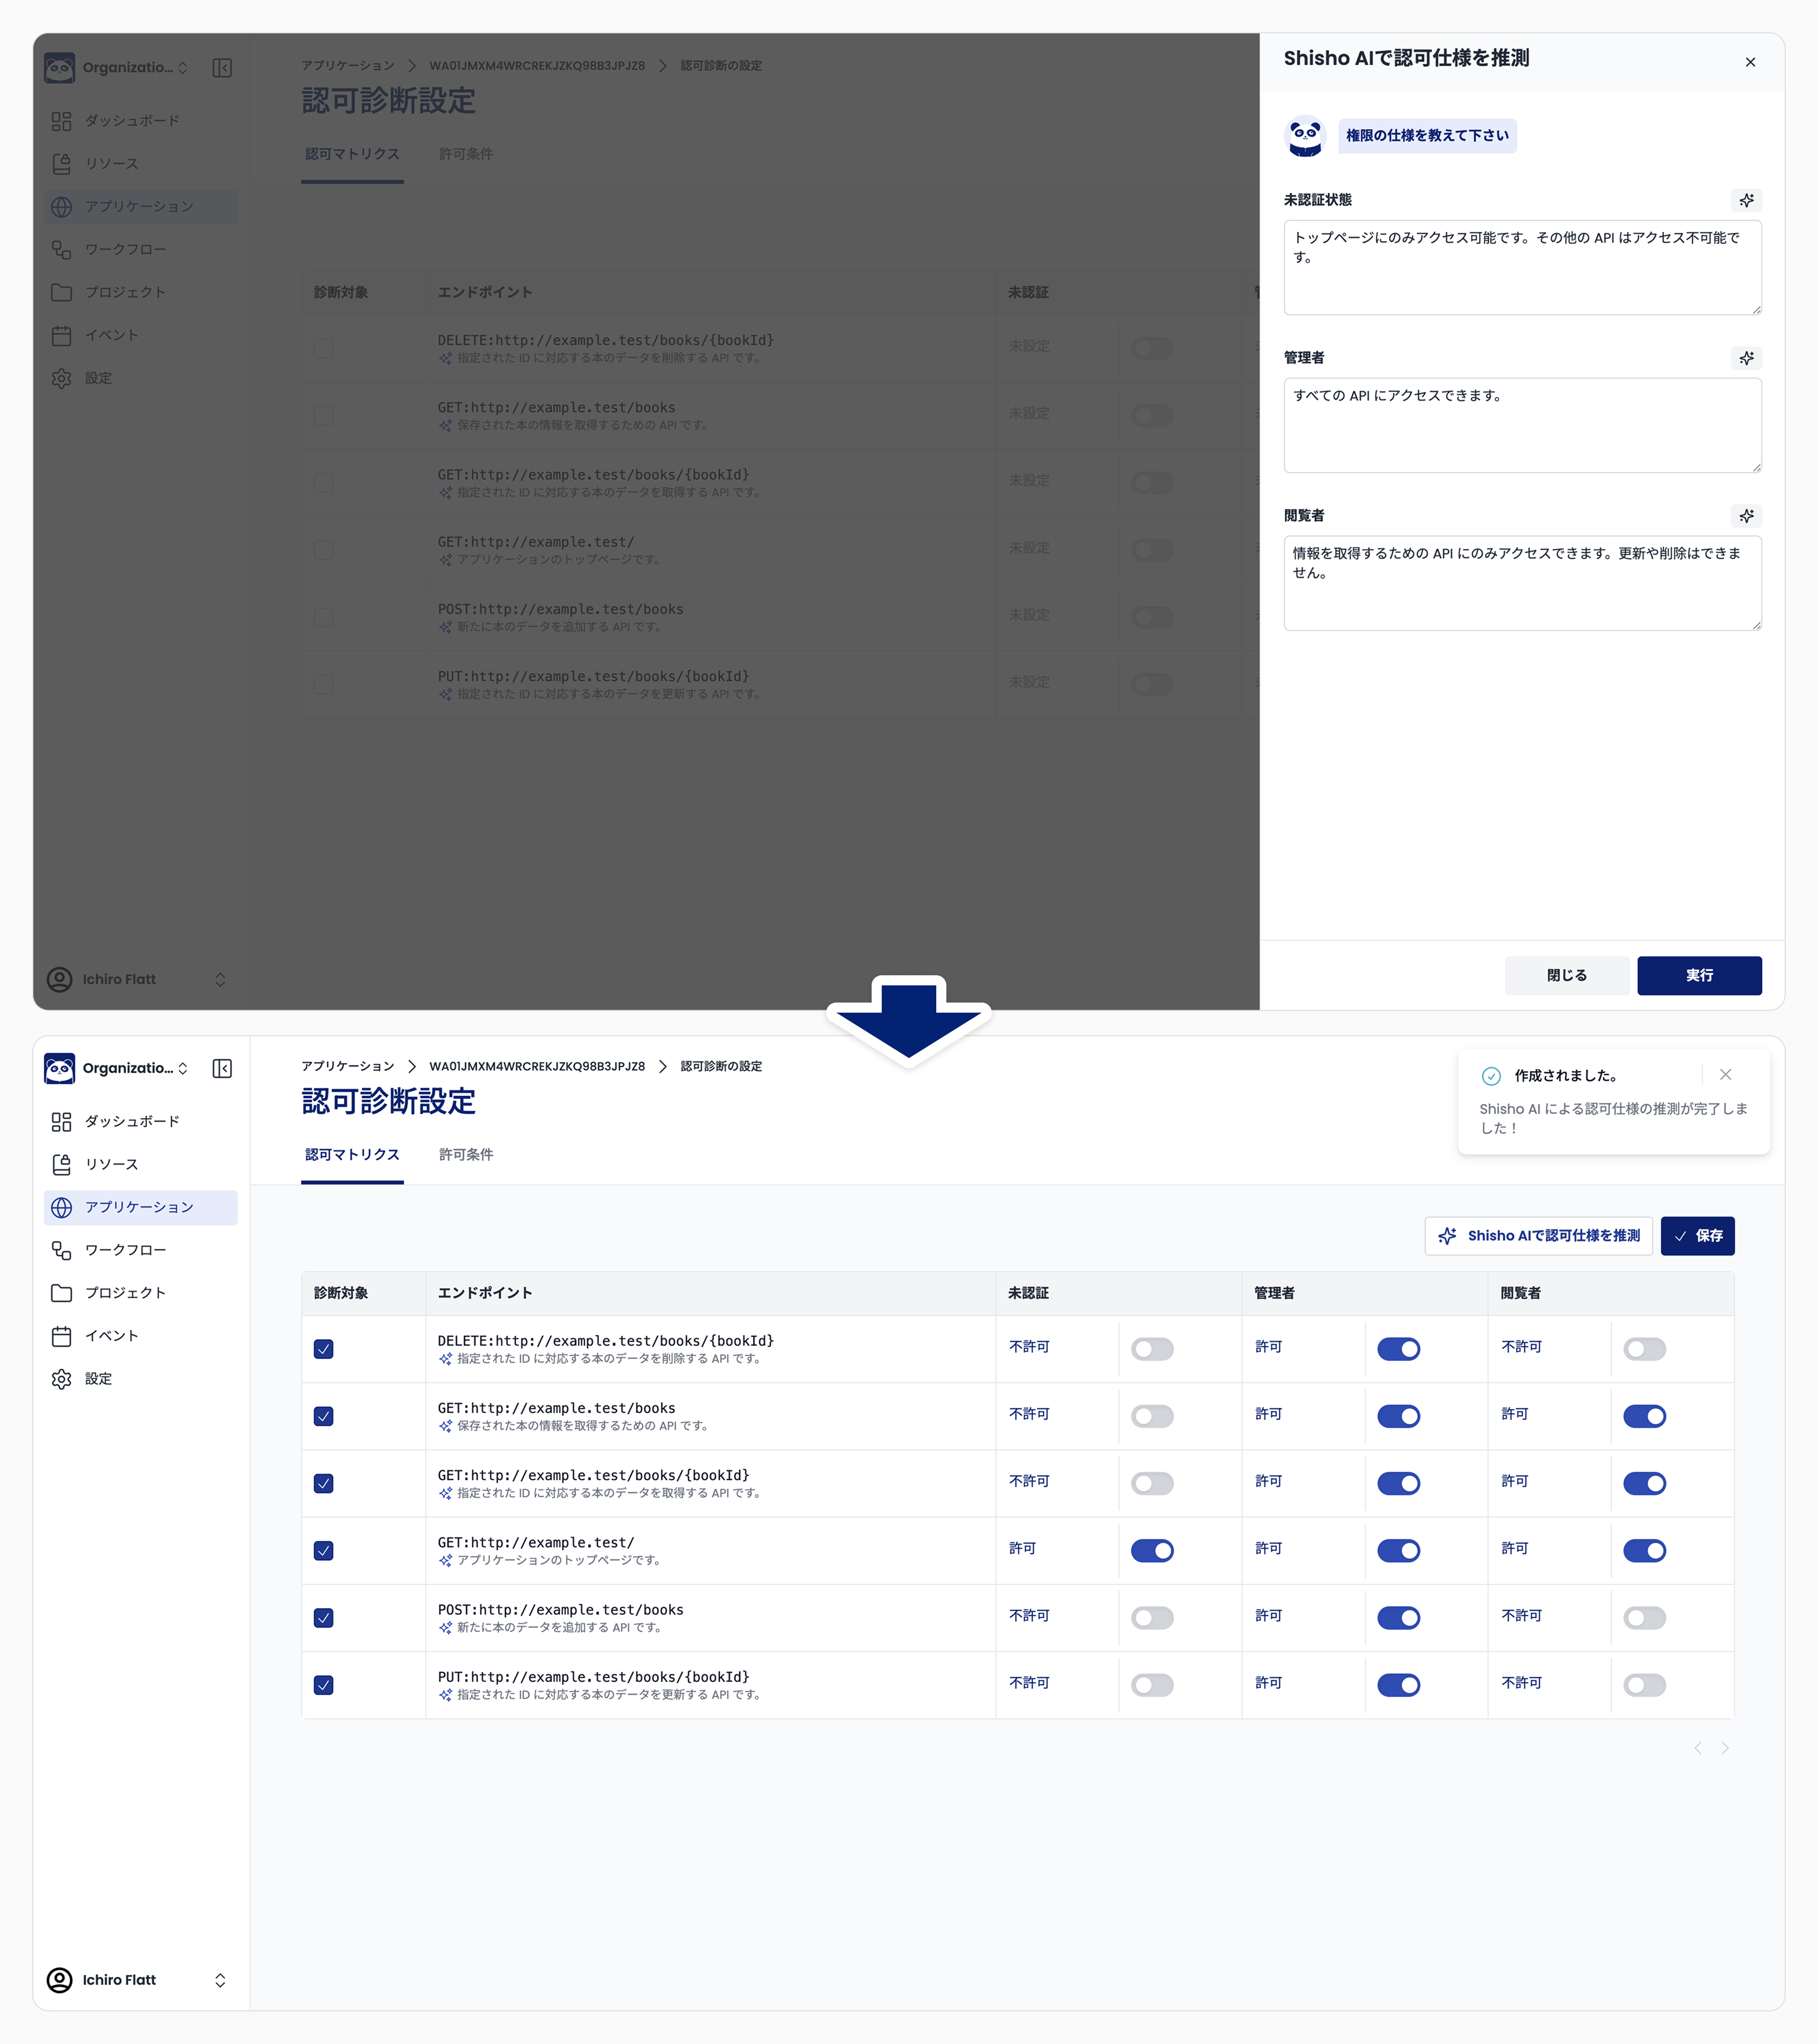
Task: Click the AI sparkle icon beside 未認証状態 heading
Action: (x=1746, y=200)
